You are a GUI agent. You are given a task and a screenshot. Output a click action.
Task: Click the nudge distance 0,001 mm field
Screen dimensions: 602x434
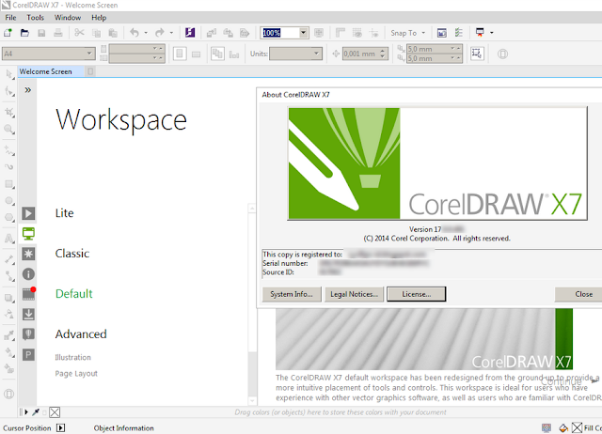point(365,54)
